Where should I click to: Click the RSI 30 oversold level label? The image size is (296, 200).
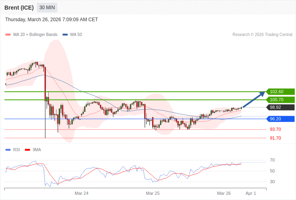(272, 182)
